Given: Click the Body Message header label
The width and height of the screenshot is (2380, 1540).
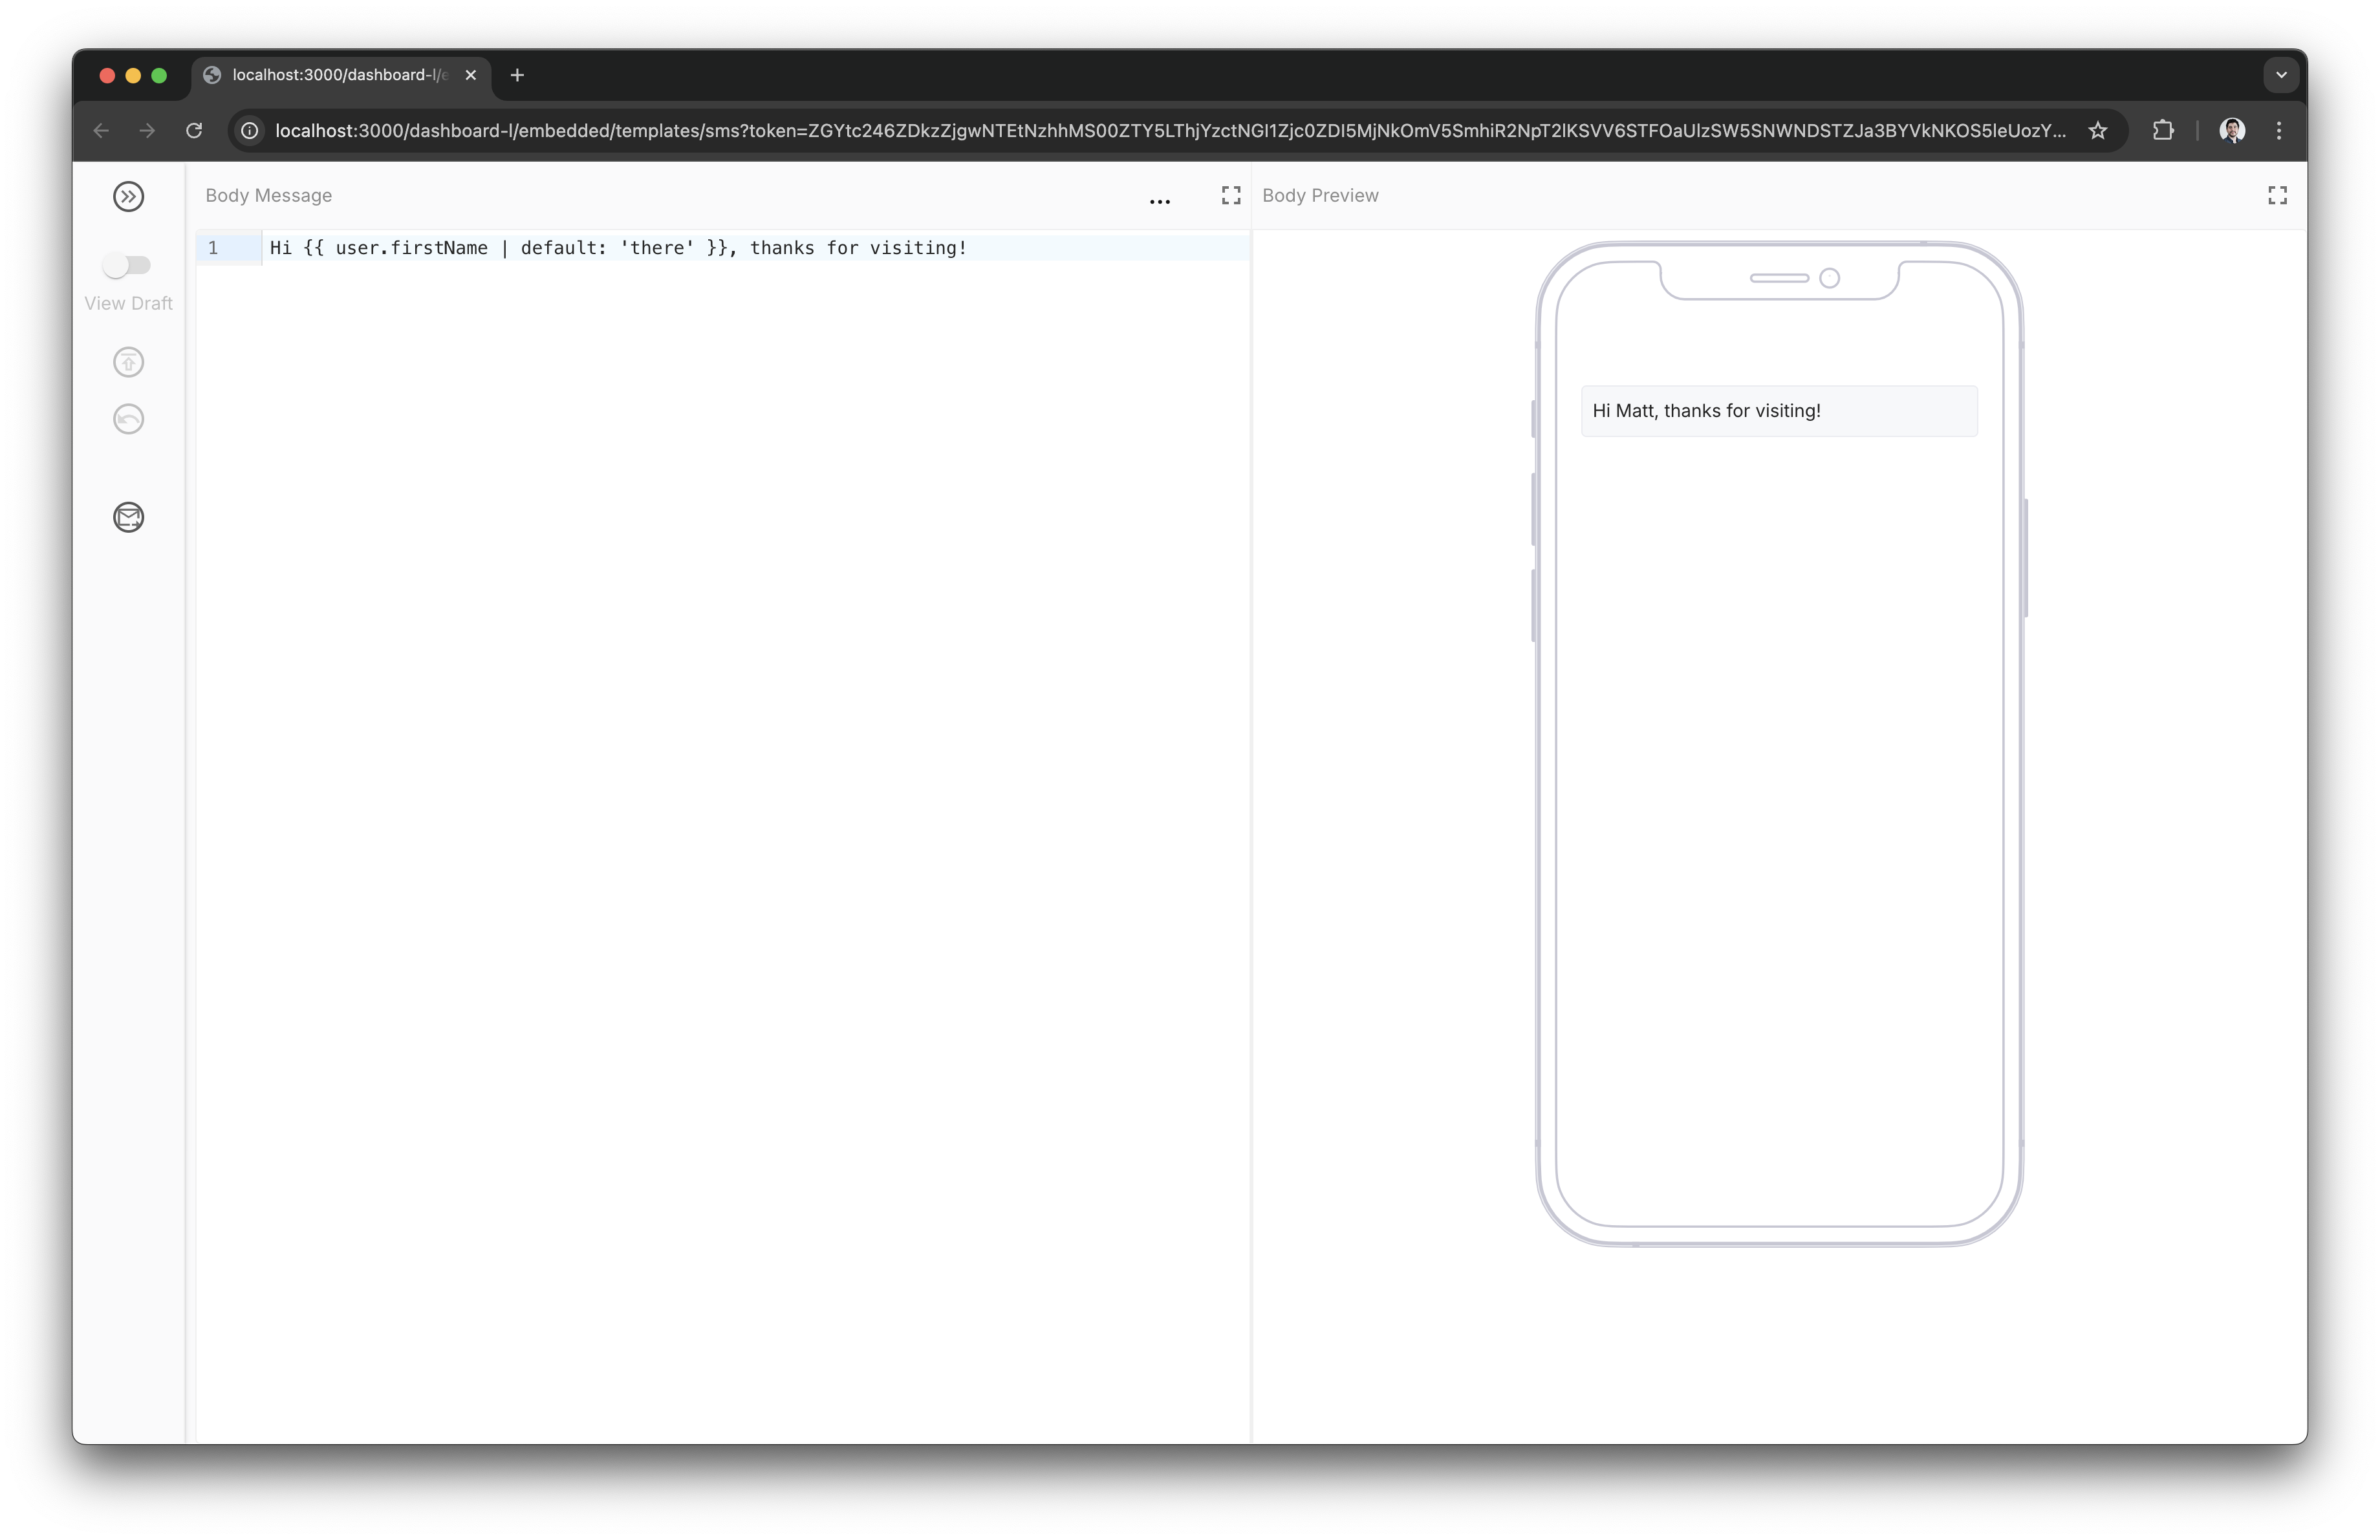Looking at the screenshot, I should 269,196.
